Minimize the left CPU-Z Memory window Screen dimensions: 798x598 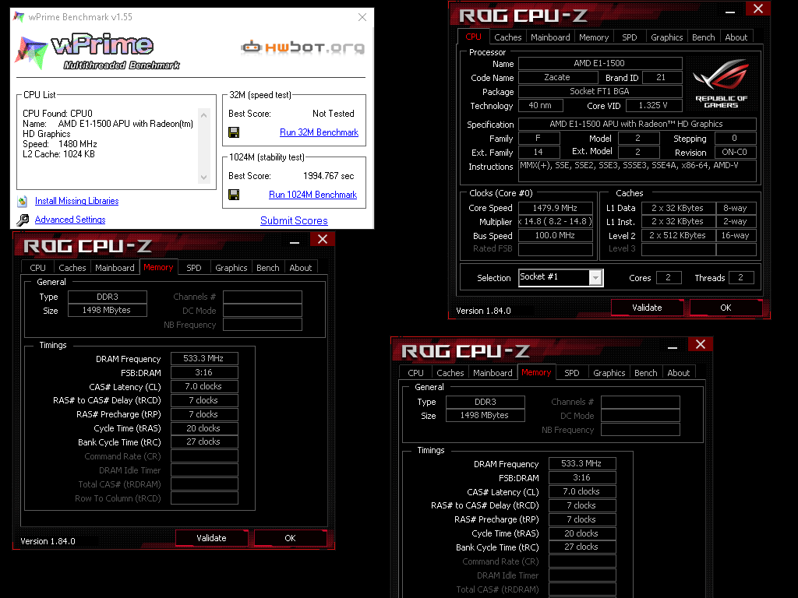(x=295, y=242)
